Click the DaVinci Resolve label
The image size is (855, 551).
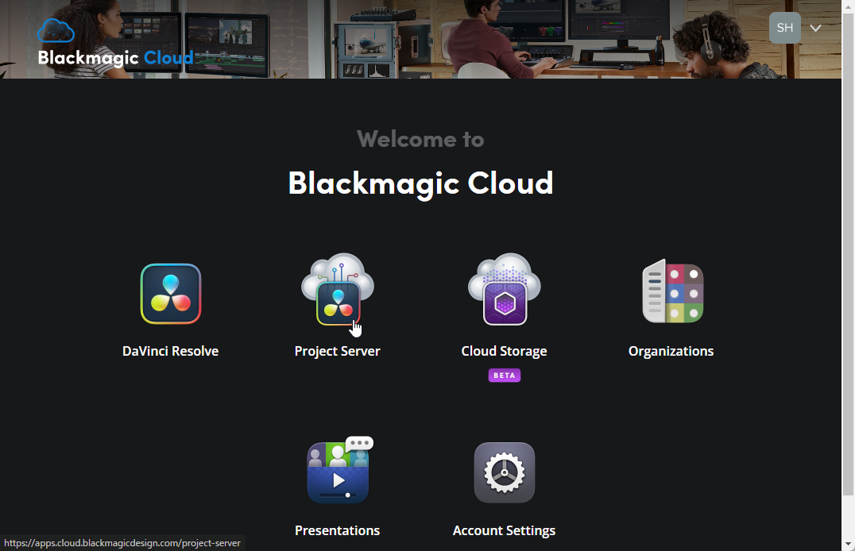point(170,350)
